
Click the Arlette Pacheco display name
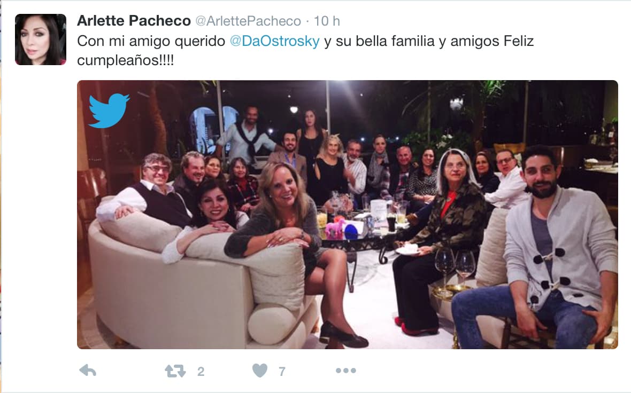134,20
